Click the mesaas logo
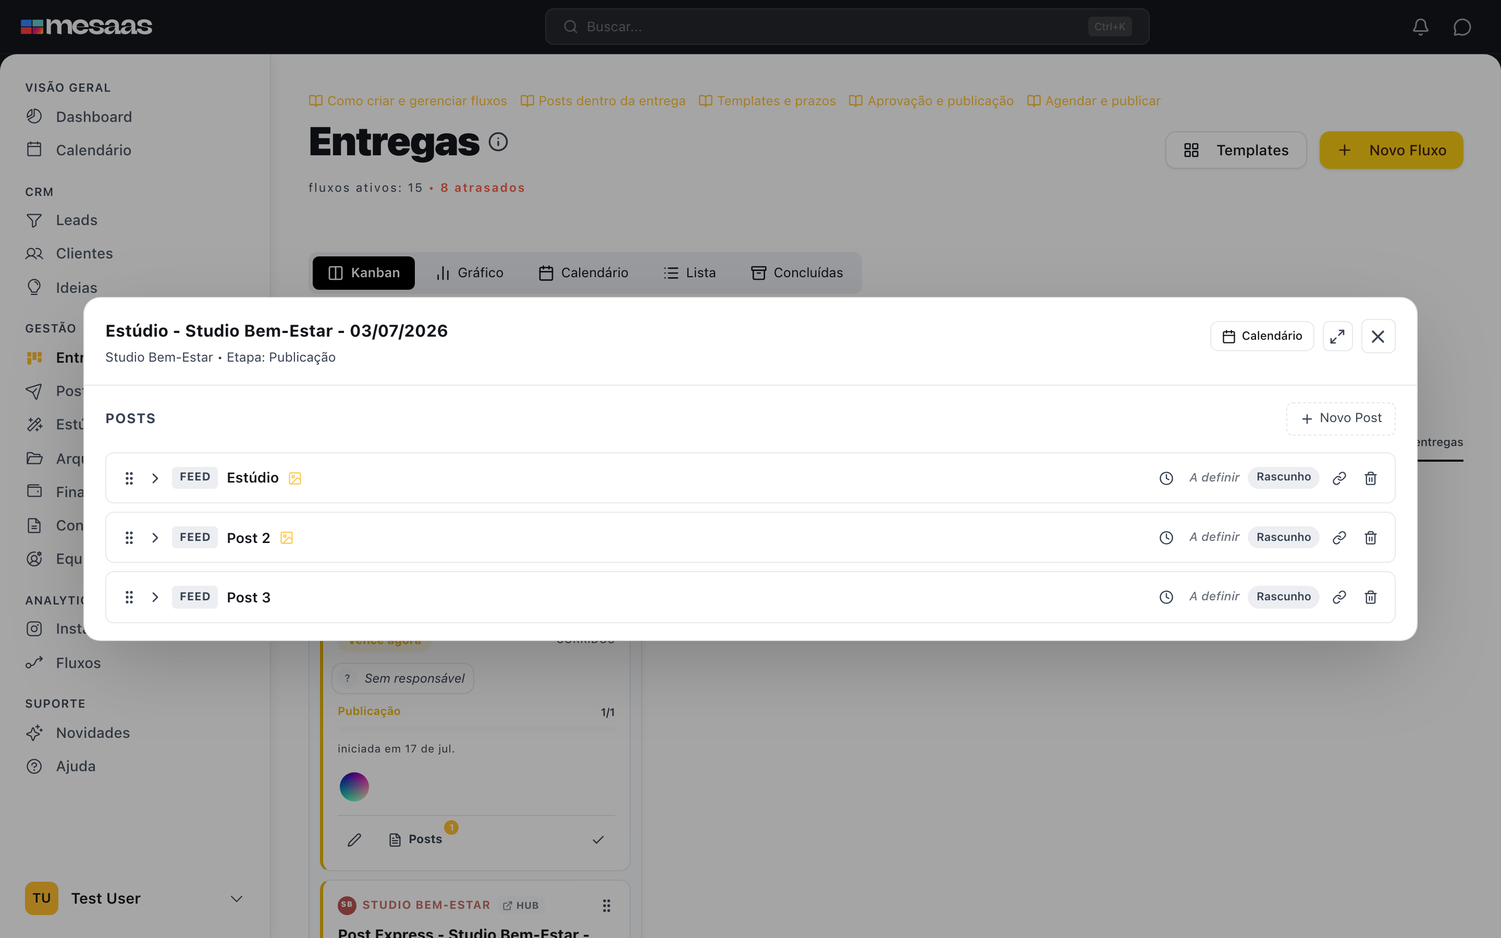Viewport: 1501px width, 938px height. (x=86, y=26)
